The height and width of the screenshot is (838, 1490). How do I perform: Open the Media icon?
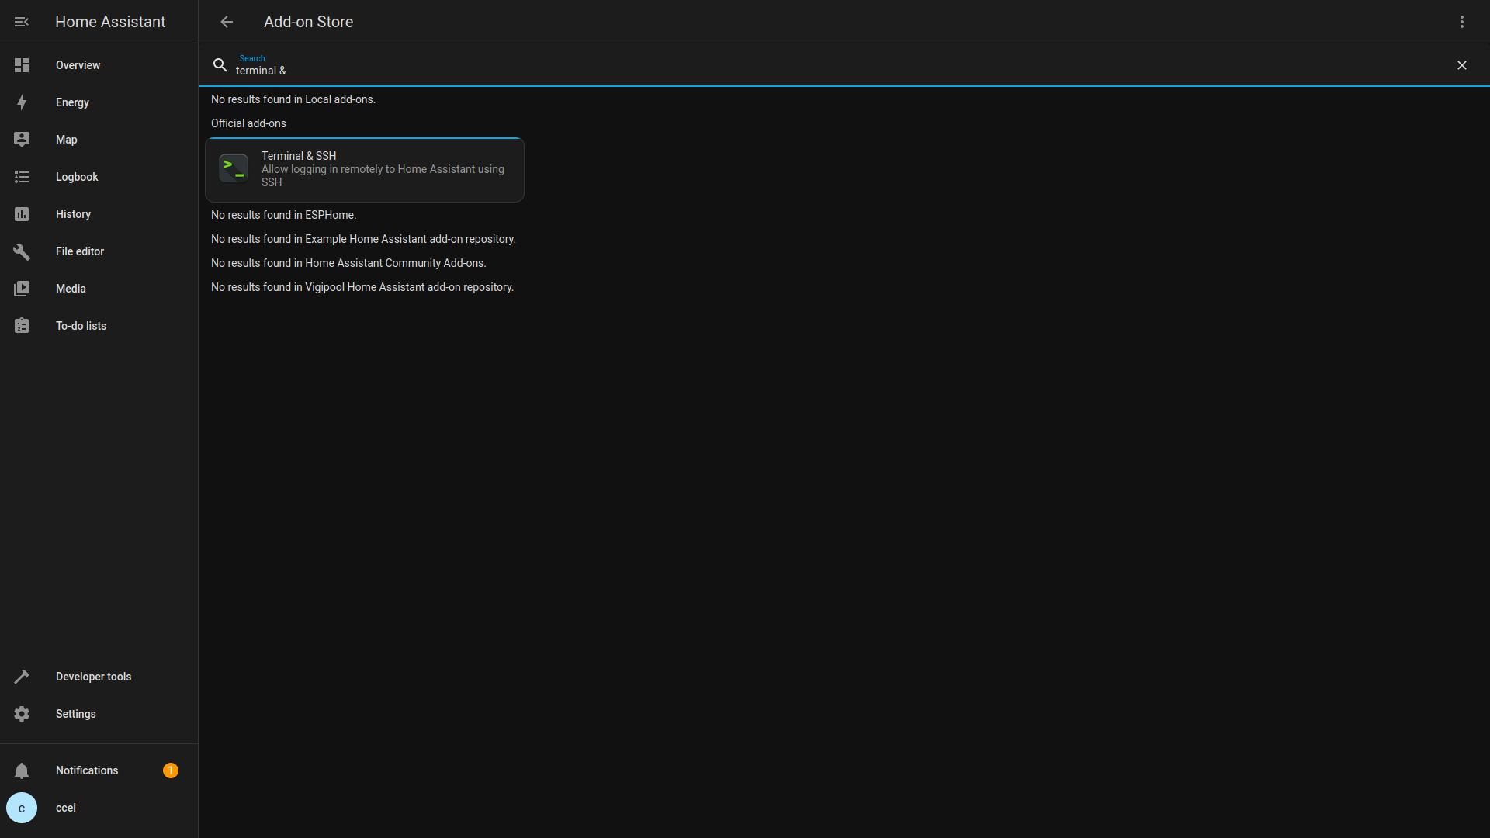(22, 289)
